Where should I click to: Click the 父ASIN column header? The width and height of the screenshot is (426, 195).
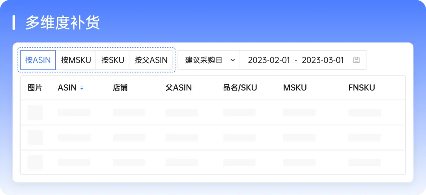pyautogui.click(x=179, y=88)
